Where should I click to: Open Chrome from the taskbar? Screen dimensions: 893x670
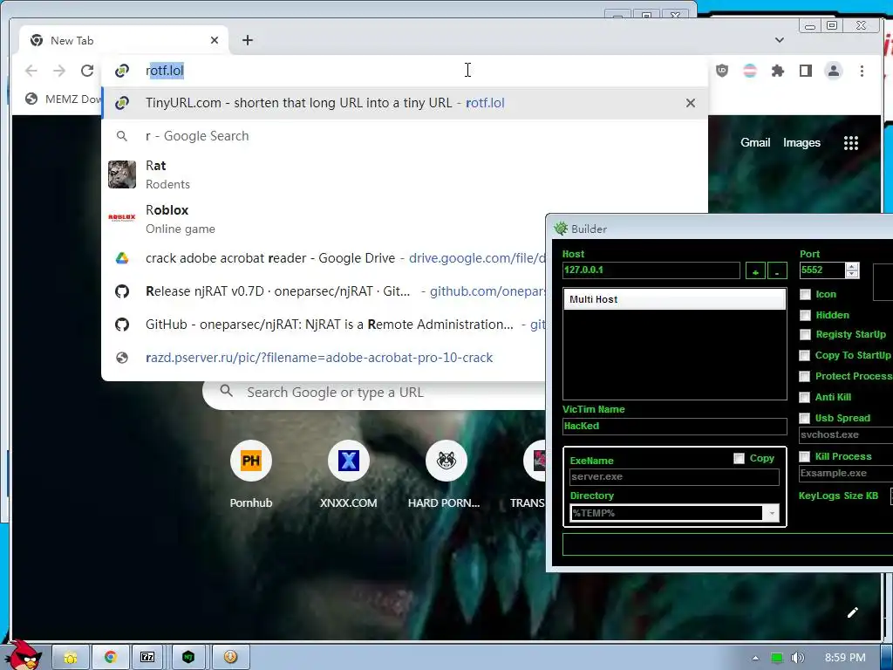(111, 658)
